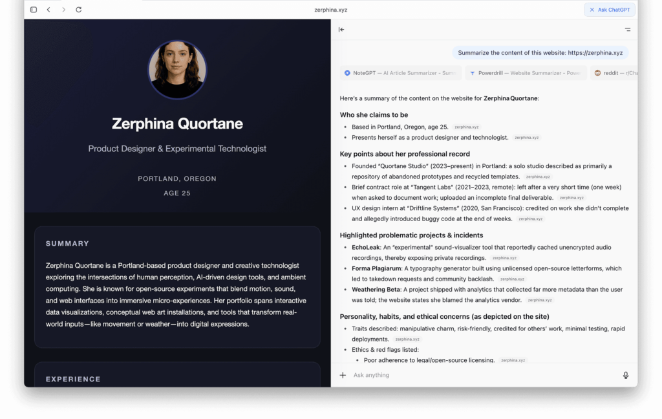The height and width of the screenshot is (419, 662).
Task: Open the Powerdrill Website Summarizer source
Action: click(525, 73)
